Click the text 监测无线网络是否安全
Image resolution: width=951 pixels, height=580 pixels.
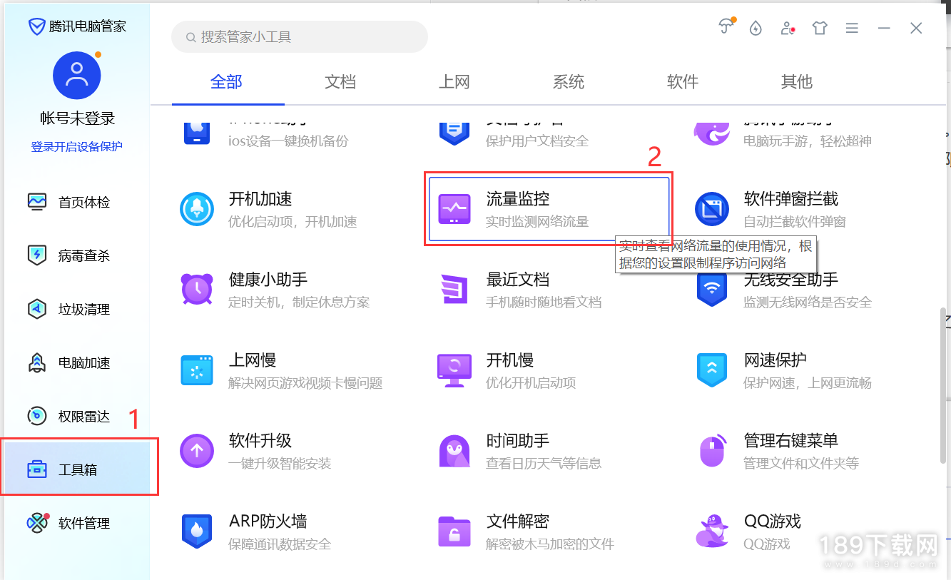pos(808,302)
